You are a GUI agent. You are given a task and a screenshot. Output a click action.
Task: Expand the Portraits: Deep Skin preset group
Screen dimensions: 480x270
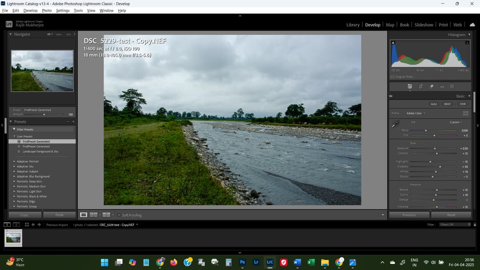pos(14,181)
